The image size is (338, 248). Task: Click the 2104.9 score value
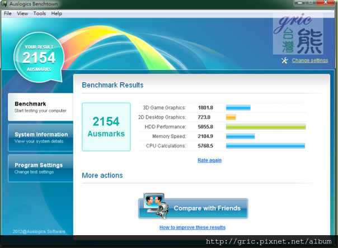(x=205, y=136)
